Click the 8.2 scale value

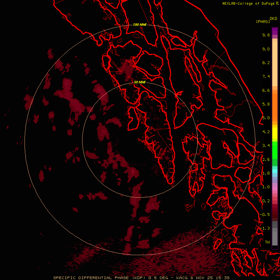pos(266,63)
